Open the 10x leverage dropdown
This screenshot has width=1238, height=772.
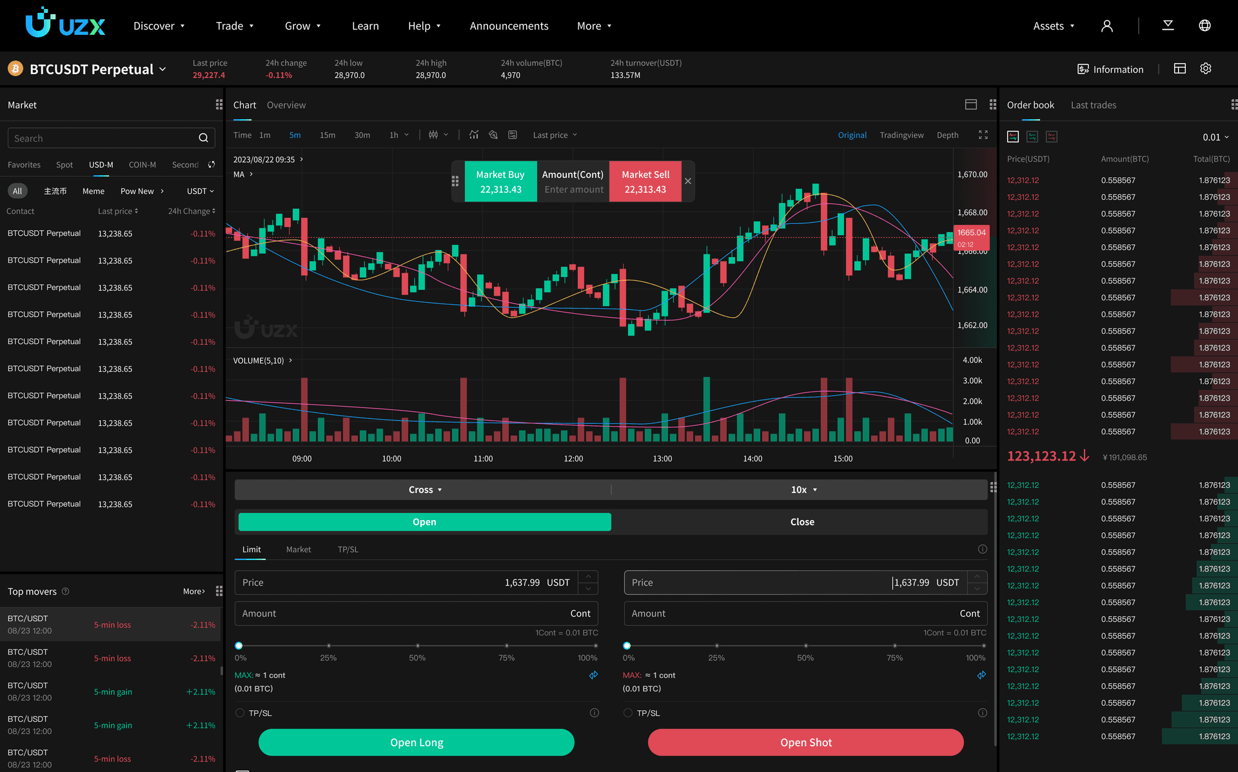click(803, 490)
